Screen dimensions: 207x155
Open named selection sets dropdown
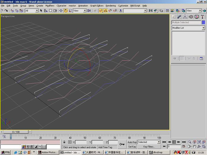(135, 11)
